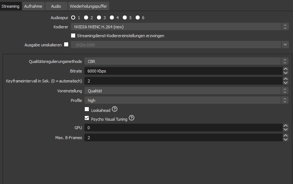Image resolution: width=293 pixels, height=184 pixels.
Task: Disable the Psycho Visual Tuning checkbox
Action: 87,118
